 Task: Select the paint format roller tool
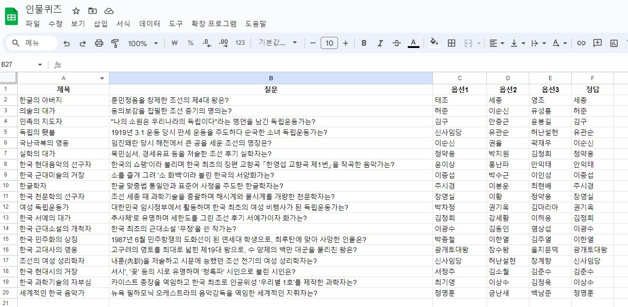pyautogui.click(x=115, y=43)
